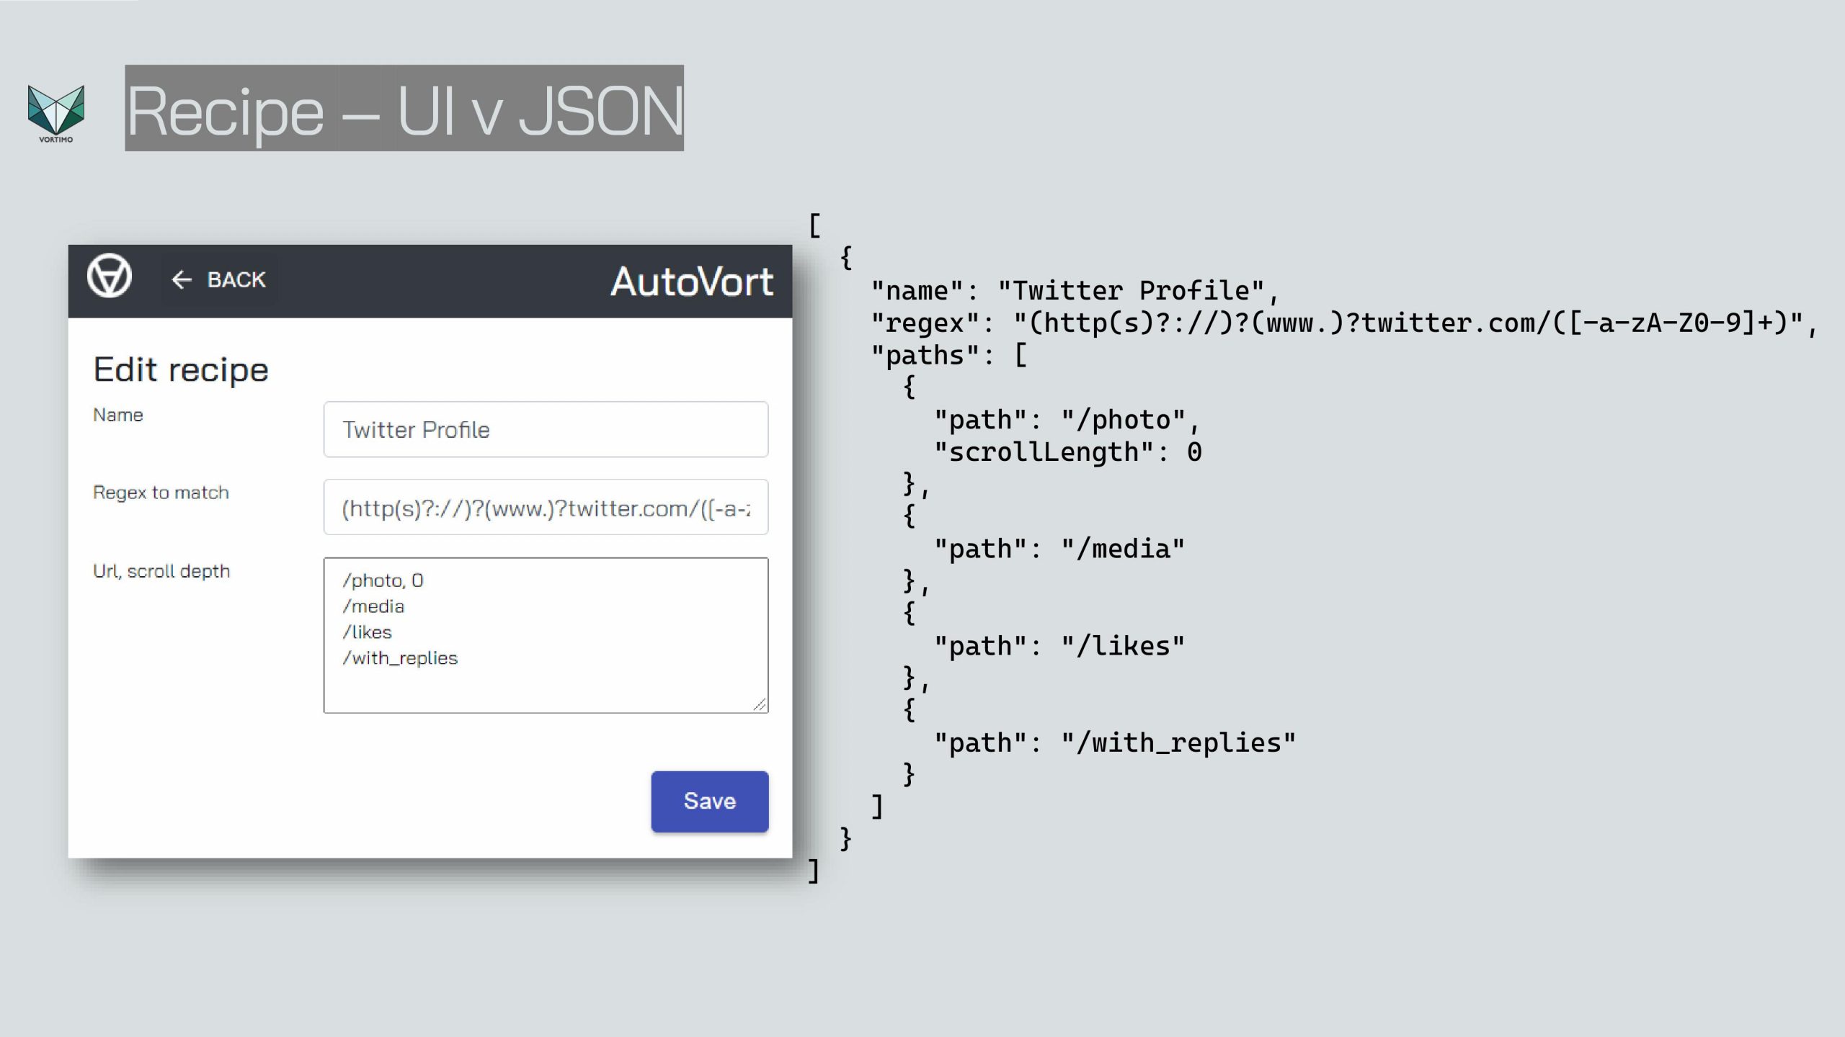Select the Edit recipe heading
Image resolution: width=1845 pixels, height=1037 pixels.
[181, 370]
